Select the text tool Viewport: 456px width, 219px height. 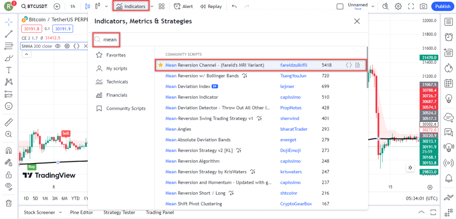9,70
